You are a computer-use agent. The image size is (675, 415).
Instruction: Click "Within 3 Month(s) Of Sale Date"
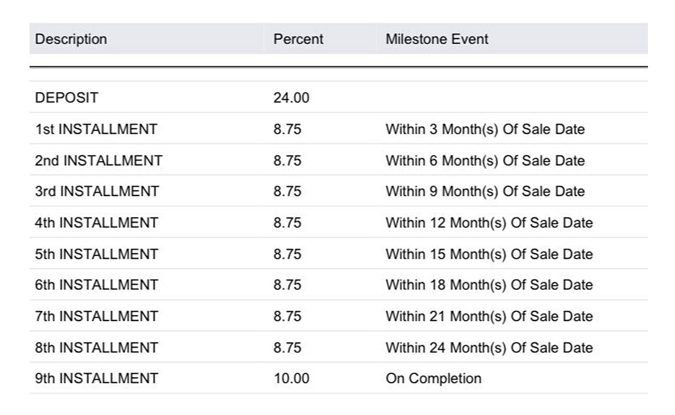click(x=485, y=129)
